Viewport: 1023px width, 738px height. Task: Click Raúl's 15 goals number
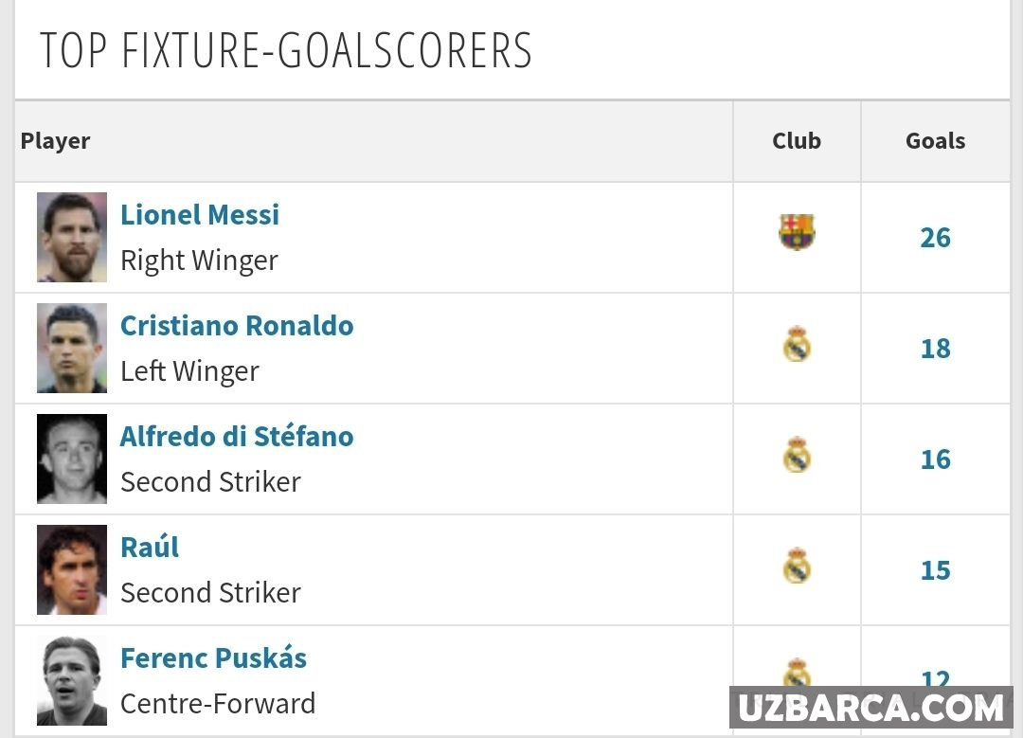click(x=935, y=570)
